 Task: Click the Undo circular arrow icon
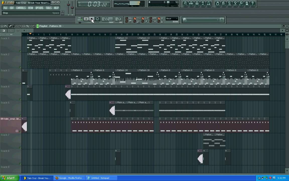(218, 4)
